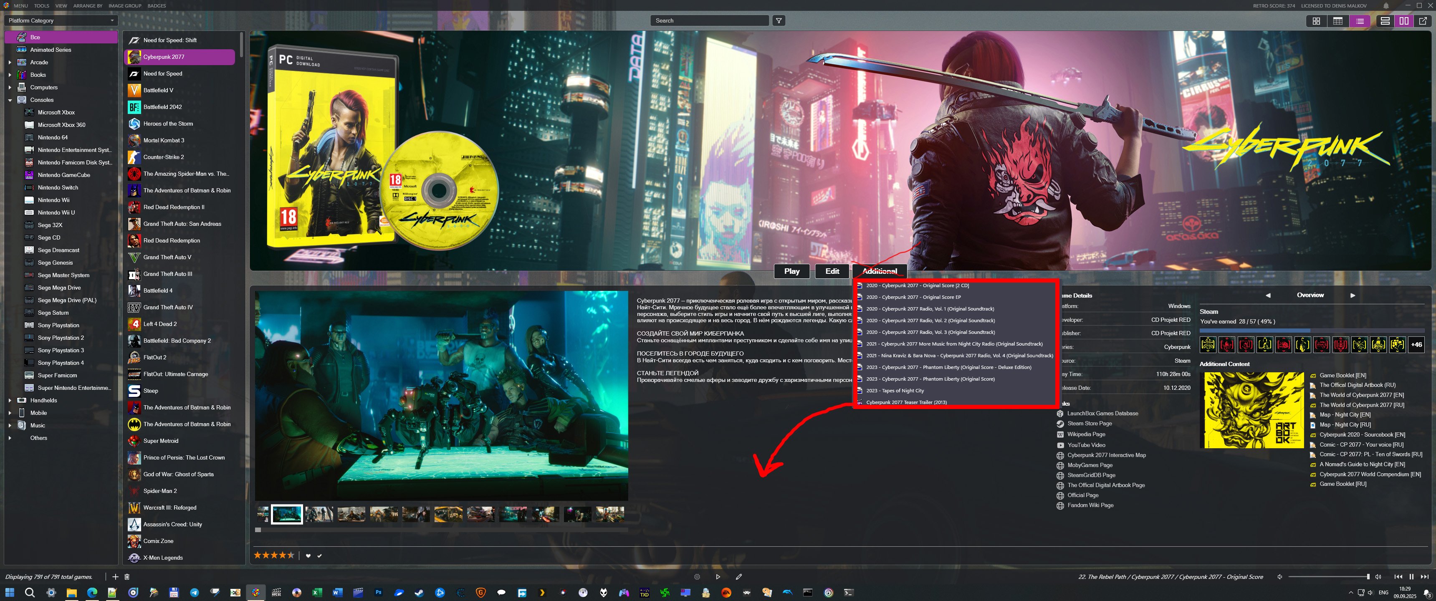Select Red Dead Redemption II in games list
This screenshot has width=1436, height=601.
tap(174, 207)
